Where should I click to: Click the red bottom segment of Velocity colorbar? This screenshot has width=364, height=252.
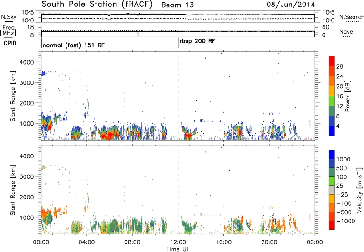coord(332,225)
